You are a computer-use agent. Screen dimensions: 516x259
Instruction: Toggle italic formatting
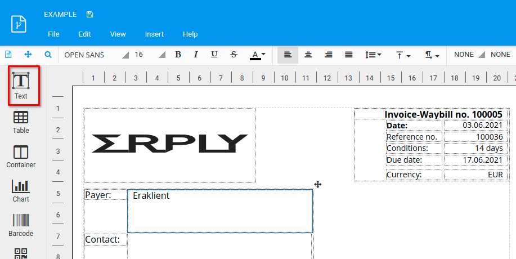point(196,55)
